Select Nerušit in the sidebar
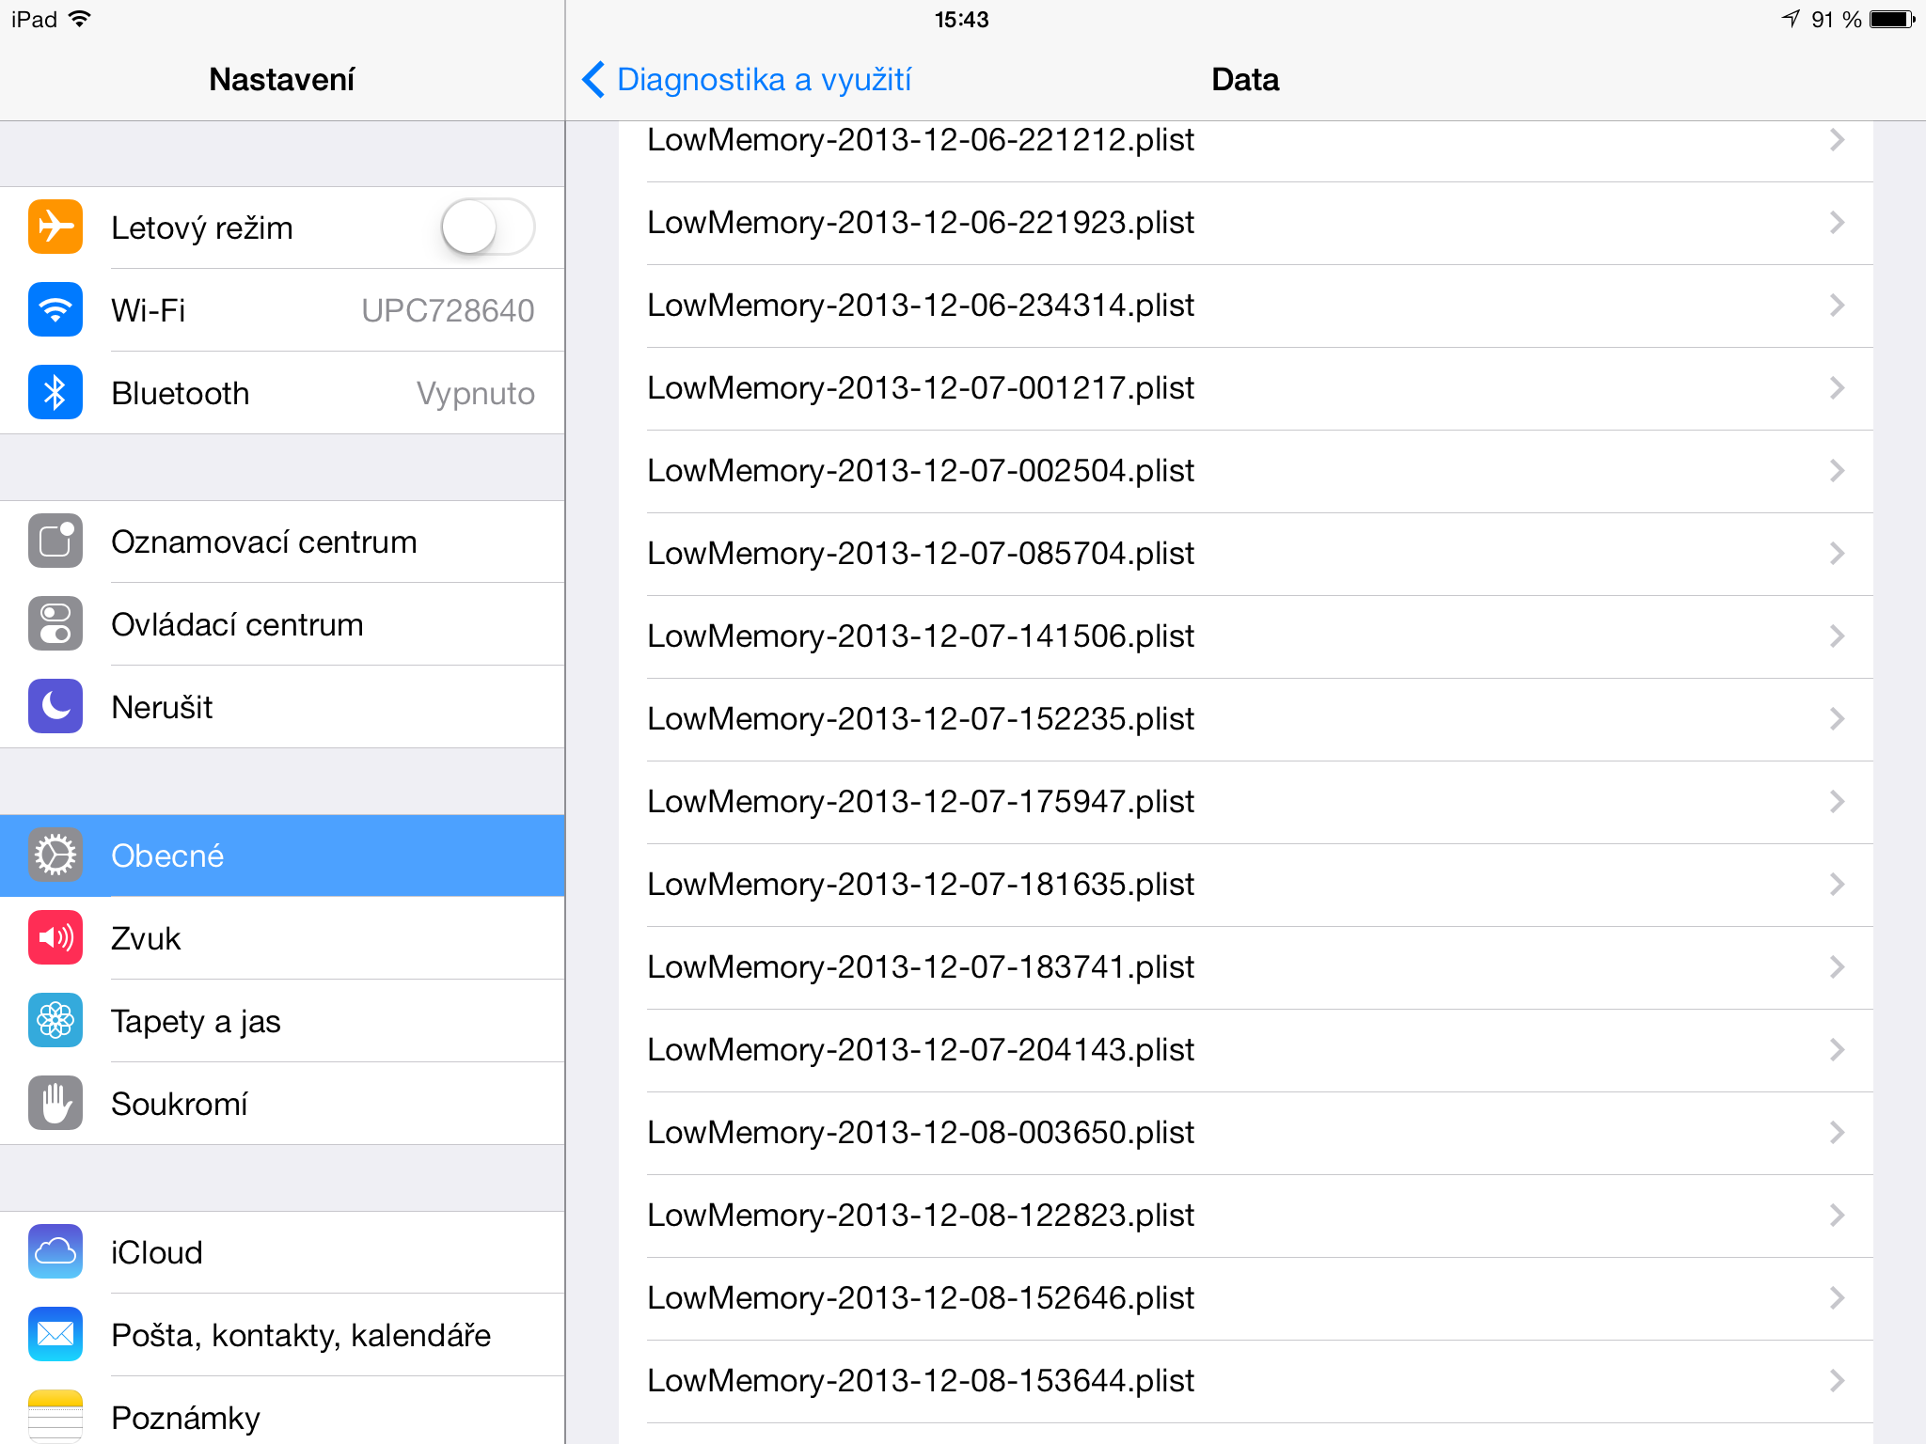The width and height of the screenshot is (1926, 1444). click(282, 707)
